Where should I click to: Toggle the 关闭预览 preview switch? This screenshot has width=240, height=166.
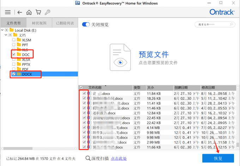click(86, 24)
